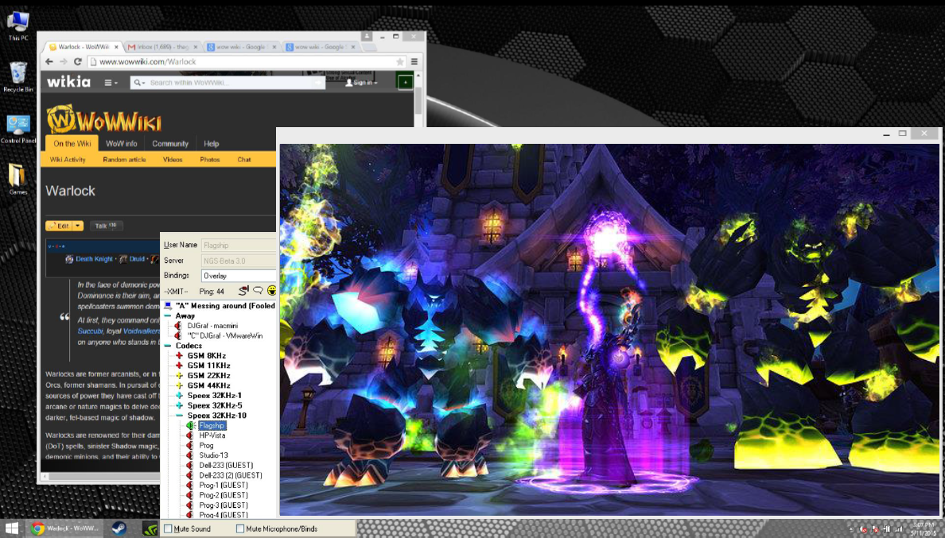
Task: Go back in Chrome browser
Action: pos(49,61)
